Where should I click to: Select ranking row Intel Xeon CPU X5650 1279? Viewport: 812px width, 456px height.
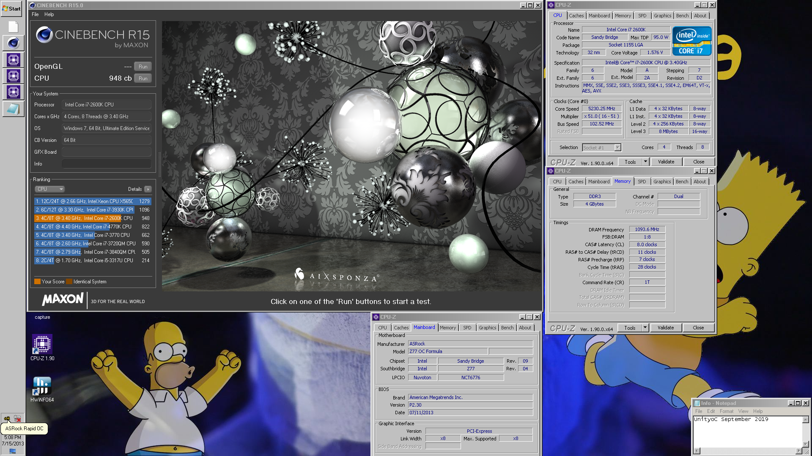click(93, 201)
